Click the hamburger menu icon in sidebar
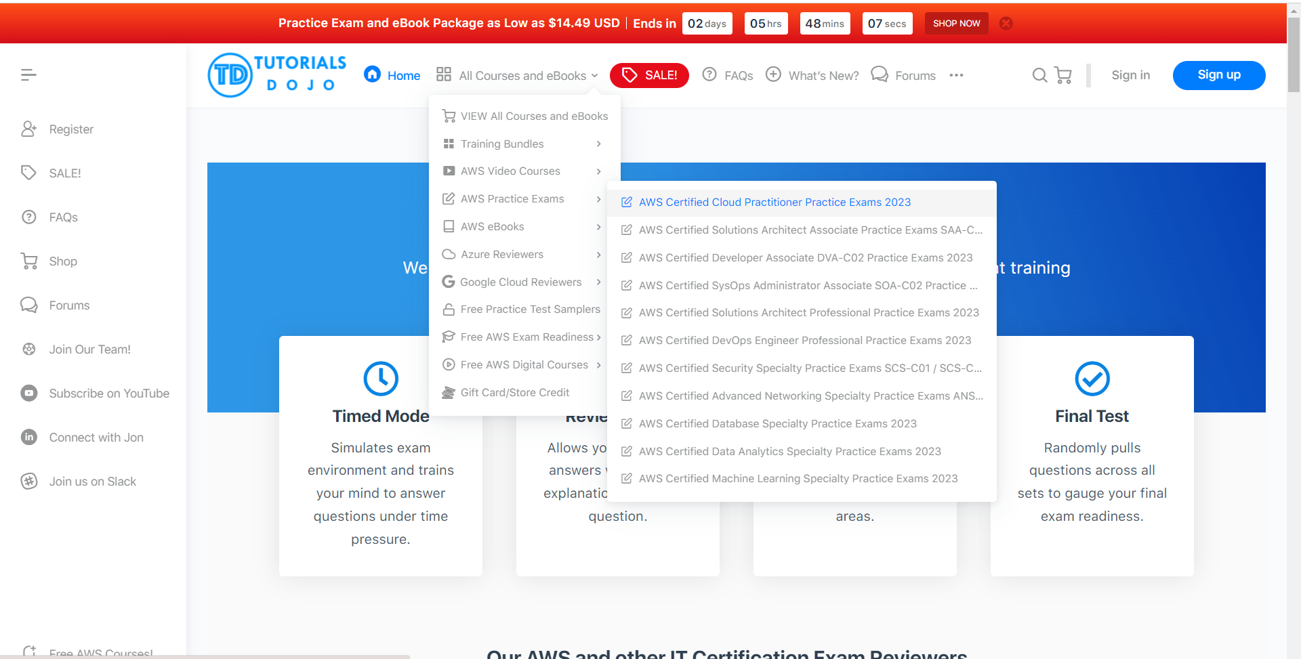The image size is (1301, 659). click(x=28, y=75)
